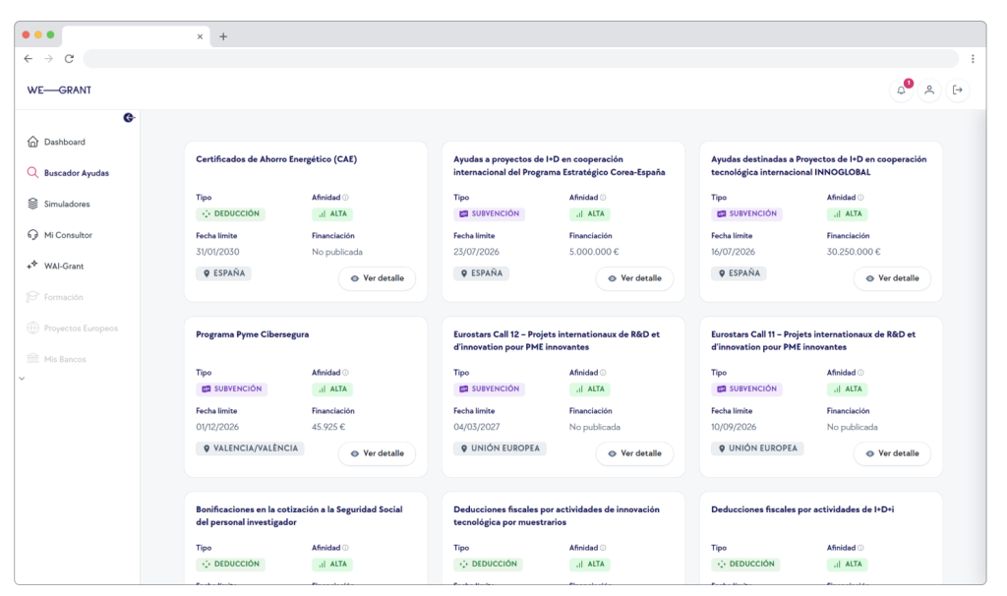
Task: Click the browser address bar
Action: point(521,58)
